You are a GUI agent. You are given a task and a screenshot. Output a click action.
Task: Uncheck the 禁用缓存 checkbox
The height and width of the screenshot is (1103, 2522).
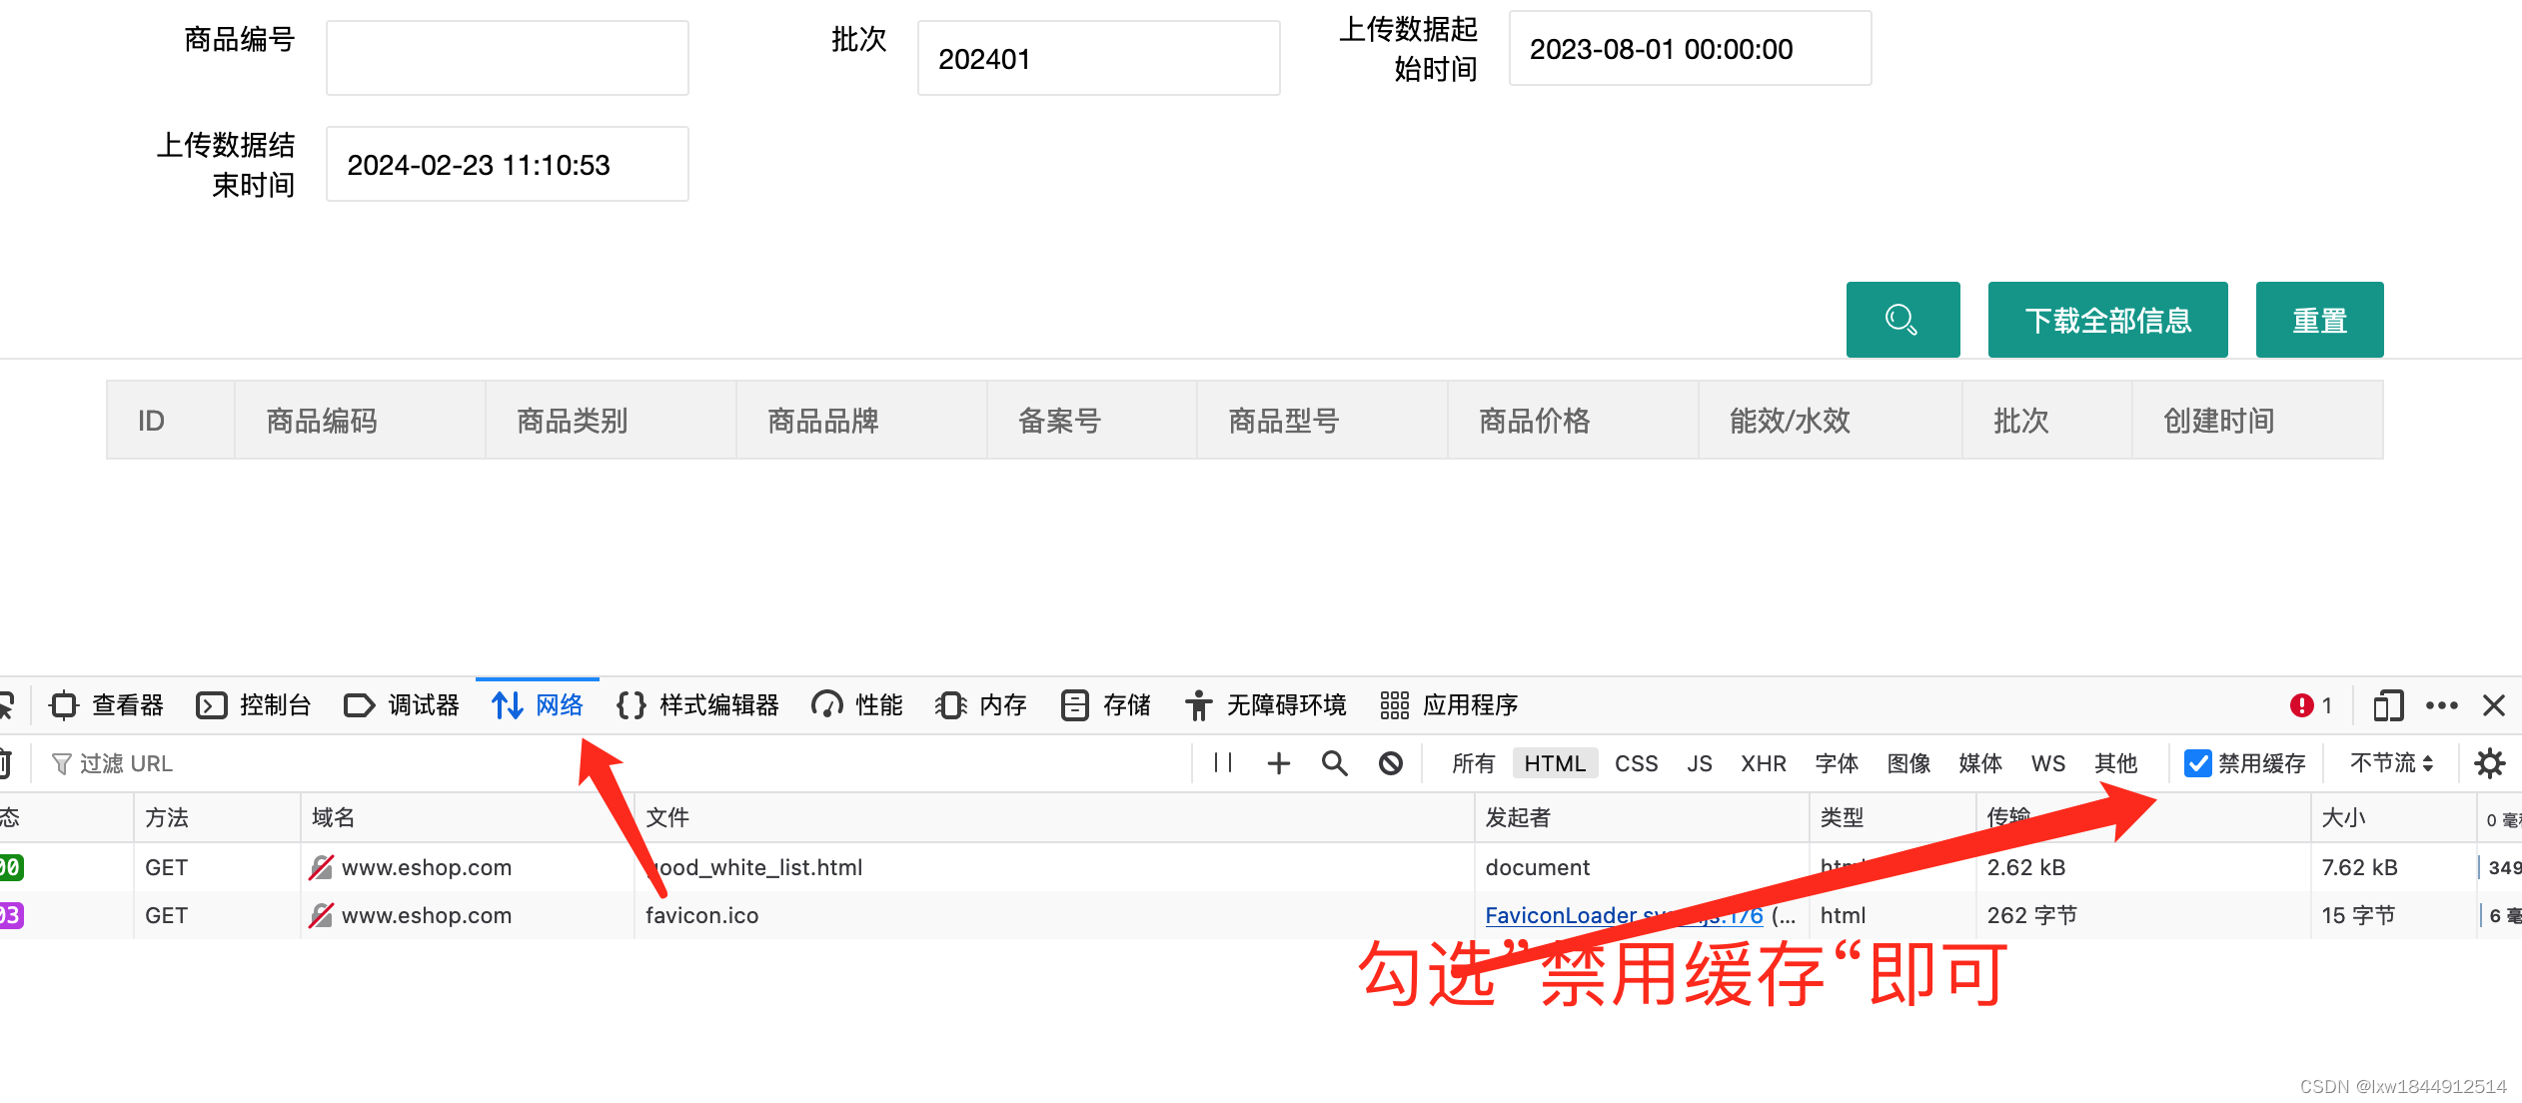coord(2197,763)
